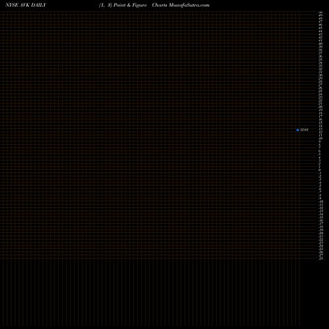Viewport: 329px width, 329px height.
Task: Click the "Charts MunafaSutra.com" text
Action: 181,5
